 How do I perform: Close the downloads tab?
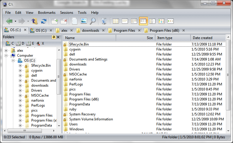(x=103, y=31)
